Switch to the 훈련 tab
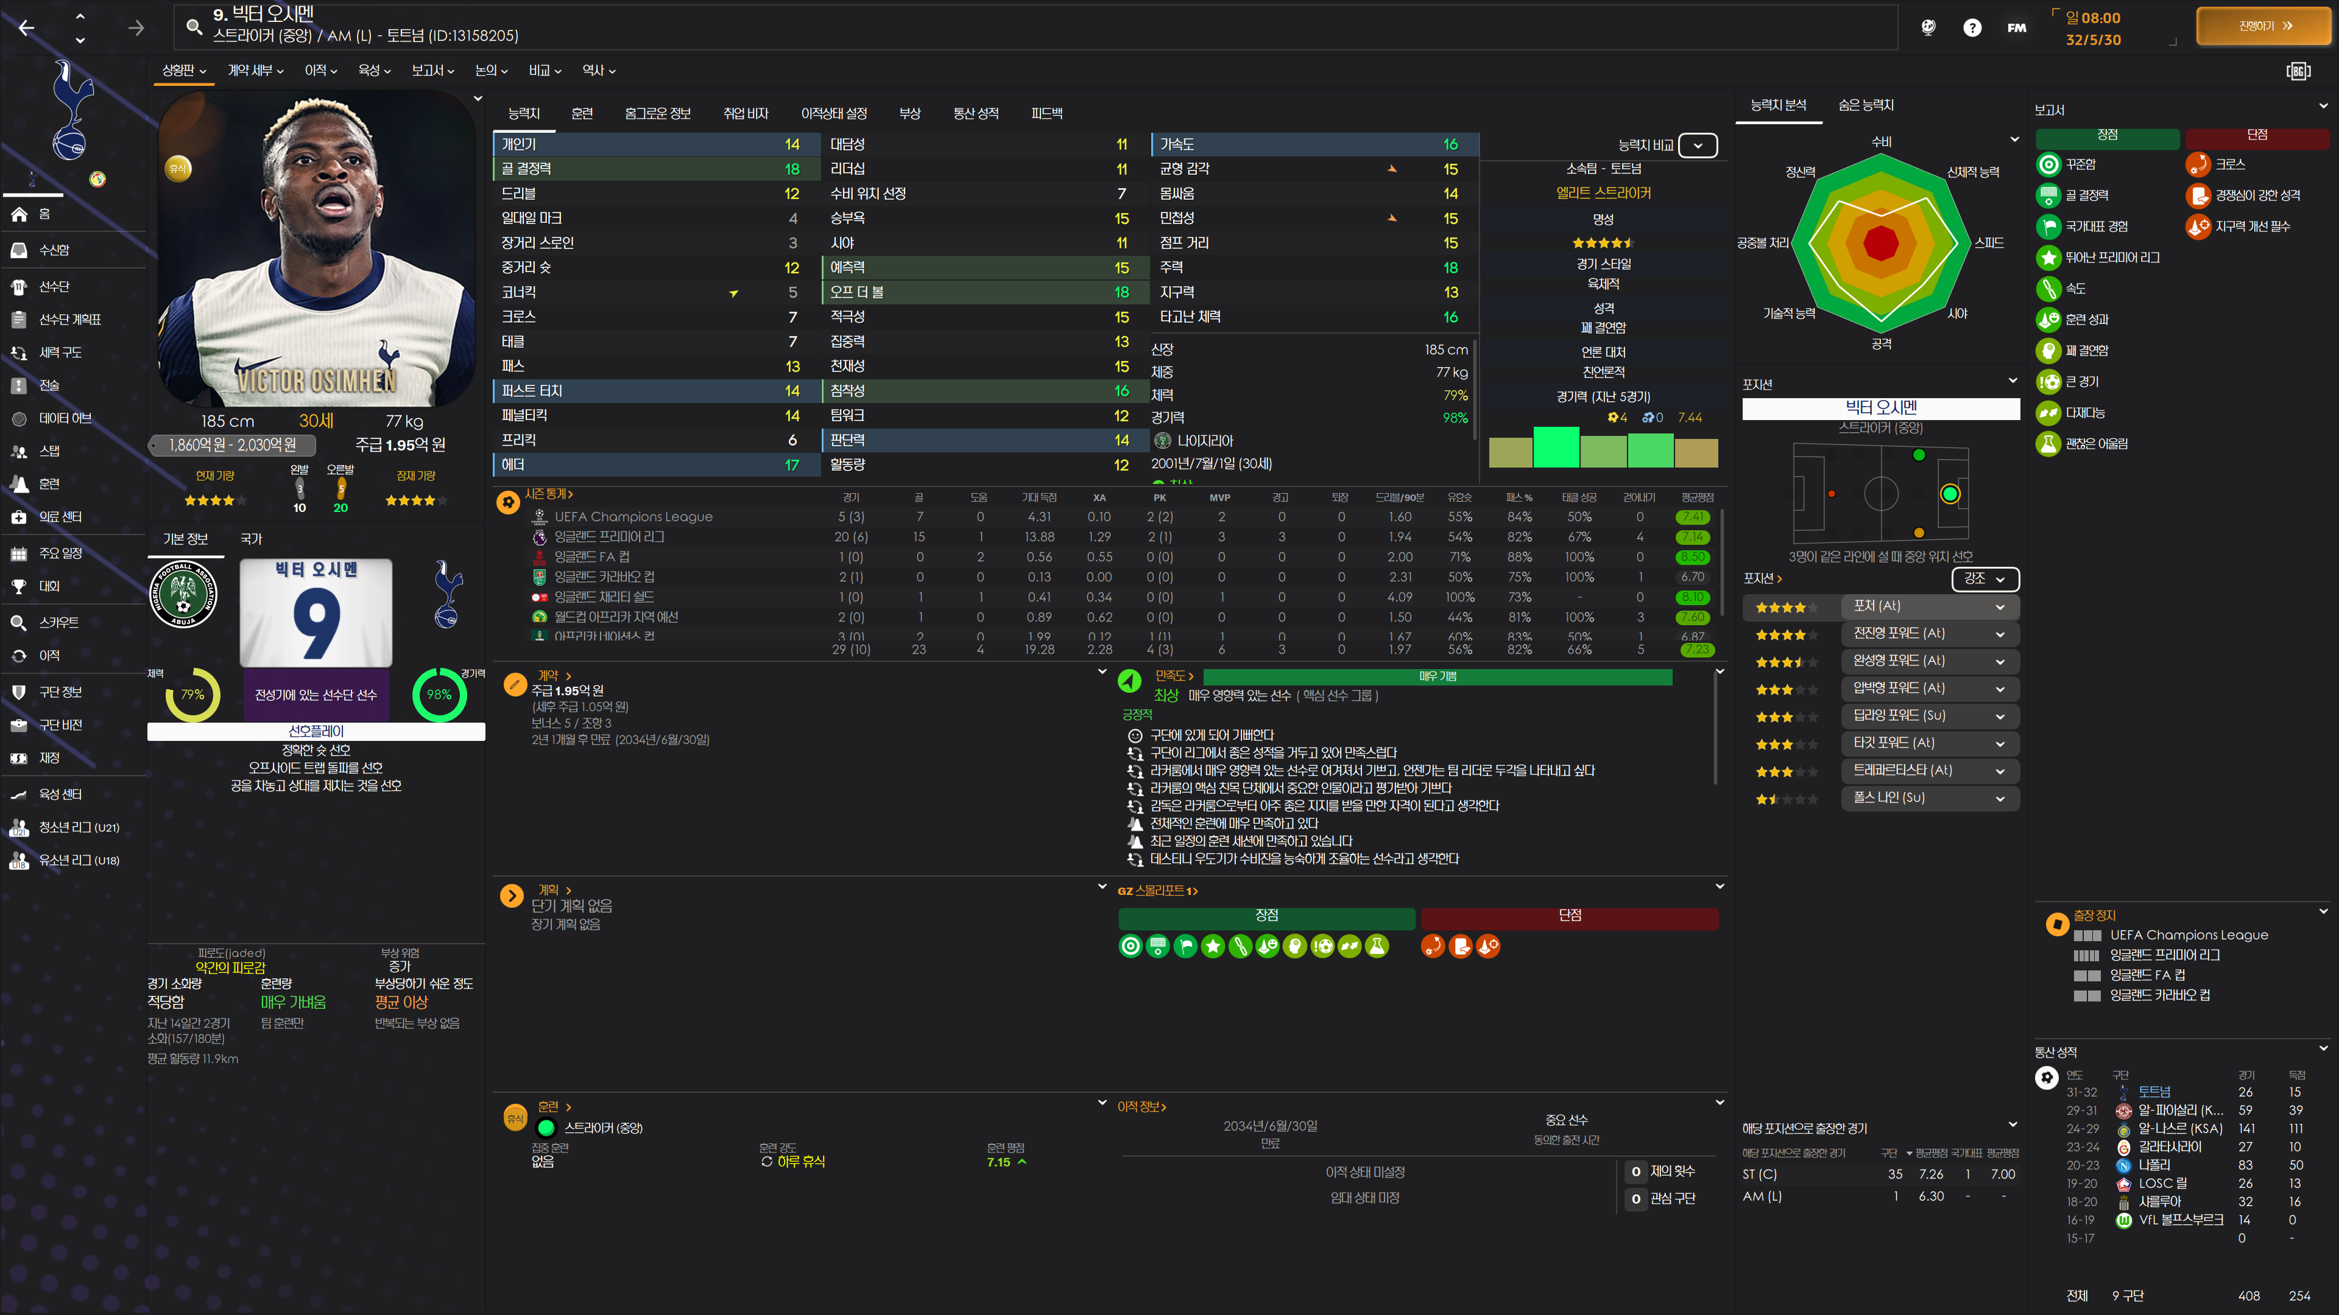This screenshot has width=2339, height=1315. pos(582,113)
